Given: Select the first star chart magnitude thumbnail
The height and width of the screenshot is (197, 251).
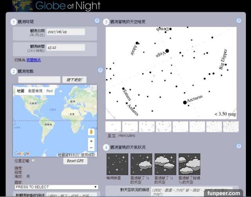Looking at the screenshot, I should click(113, 126).
